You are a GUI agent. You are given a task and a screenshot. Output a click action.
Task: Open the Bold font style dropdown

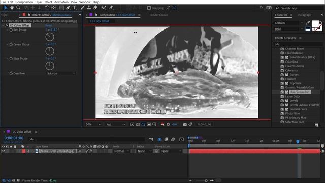click(289, 29)
